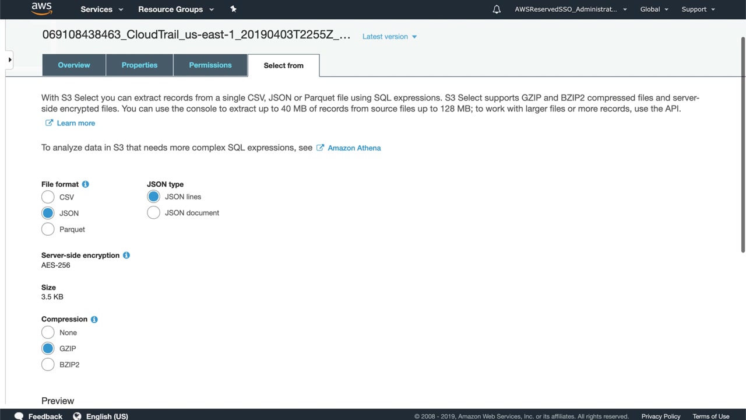
Task: Open the Privacy Policy link
Action: pos(661,416)
